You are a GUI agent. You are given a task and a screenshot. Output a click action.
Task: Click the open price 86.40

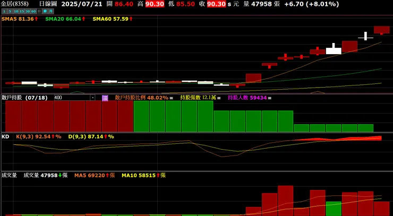[124, 4]
